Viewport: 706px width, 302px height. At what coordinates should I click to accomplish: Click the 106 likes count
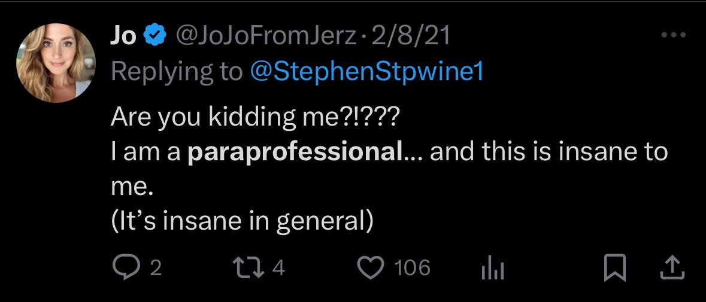click(x=413, y=269)
